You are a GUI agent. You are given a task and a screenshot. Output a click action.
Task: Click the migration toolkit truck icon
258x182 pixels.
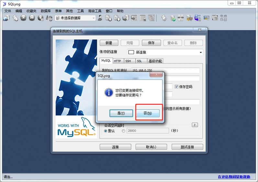(189, 18)
